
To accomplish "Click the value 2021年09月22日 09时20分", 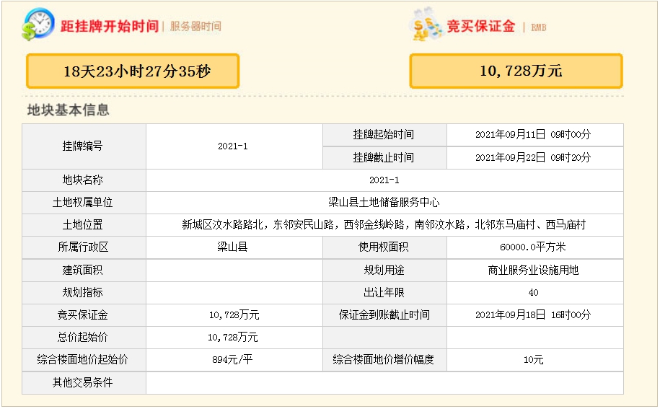I will [533, 158].
